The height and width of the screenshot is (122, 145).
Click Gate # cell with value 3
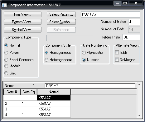(x=12, y=109)
